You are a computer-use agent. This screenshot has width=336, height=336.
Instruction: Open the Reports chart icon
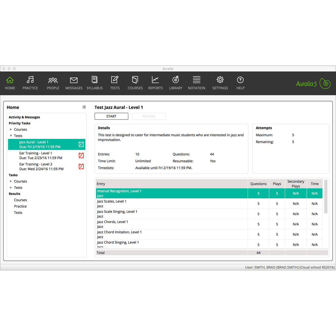[155, 80]
